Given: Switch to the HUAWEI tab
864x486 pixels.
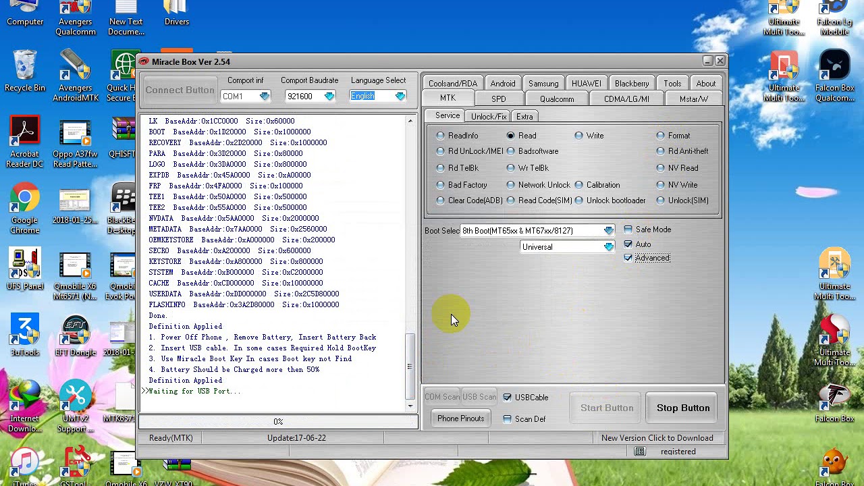Looking at the screenshot, I should point(586,84).
